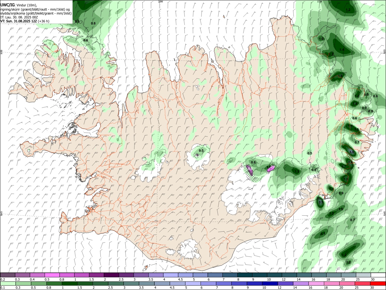The height and width of the screenshot is (290, 386).
Task: Click the light pink 16–18 swatch in the lower legend row
Action: pos(316,283)
